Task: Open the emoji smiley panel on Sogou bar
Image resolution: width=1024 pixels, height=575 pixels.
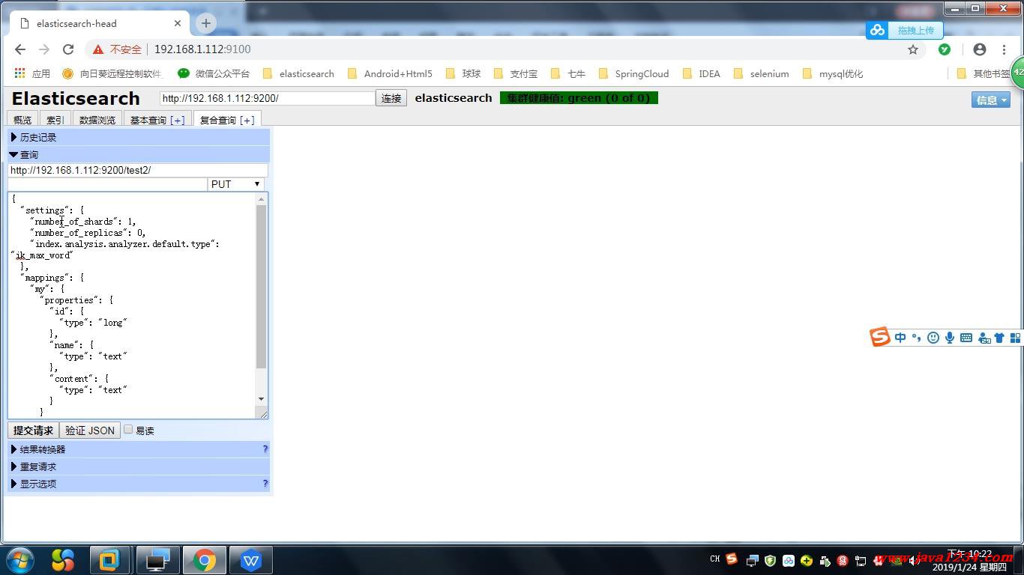Action: coord(933,338)
